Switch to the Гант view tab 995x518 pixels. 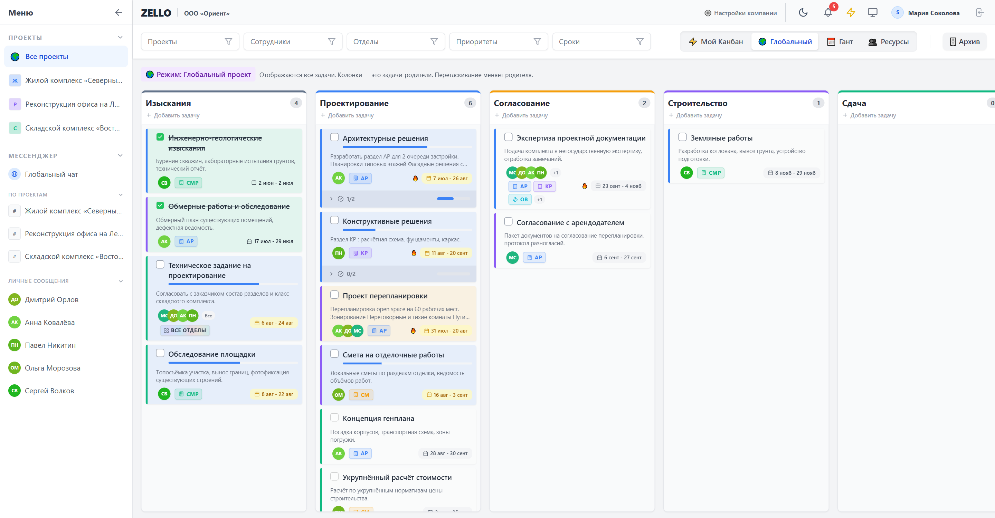pyautogui.click(x=840, y=42)
